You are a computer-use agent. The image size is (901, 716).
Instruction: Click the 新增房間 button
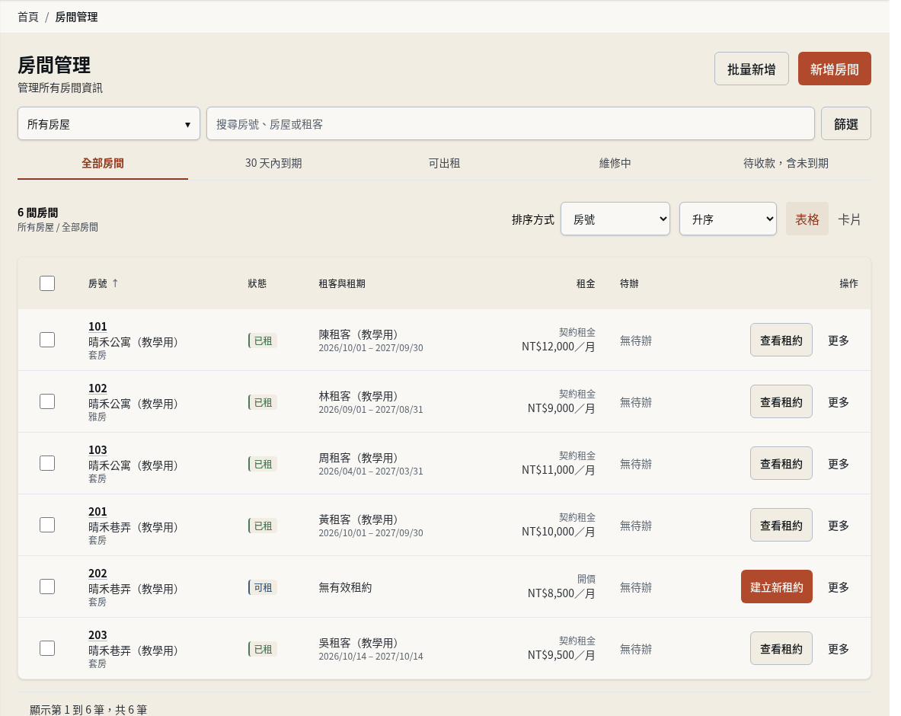coord(834,69)
